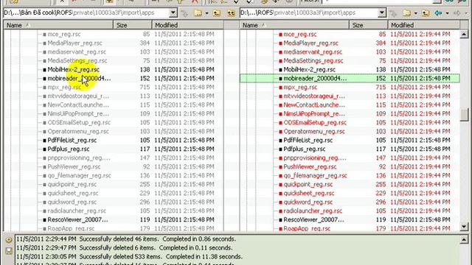The image size is (472, 265).
Task: Click the right pane up-one-level folder icon
Action: click(426, 13)
